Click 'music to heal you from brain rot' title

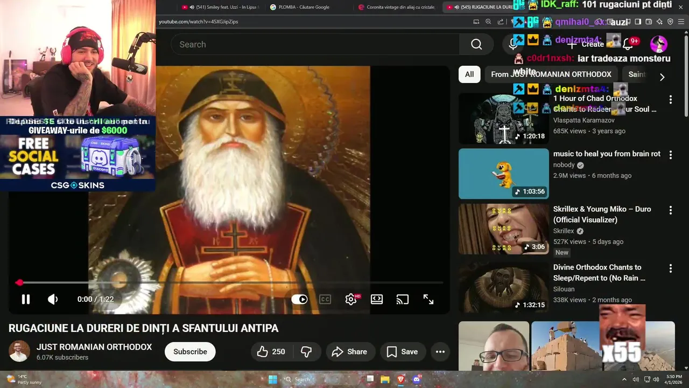click(x=607, y=154)
